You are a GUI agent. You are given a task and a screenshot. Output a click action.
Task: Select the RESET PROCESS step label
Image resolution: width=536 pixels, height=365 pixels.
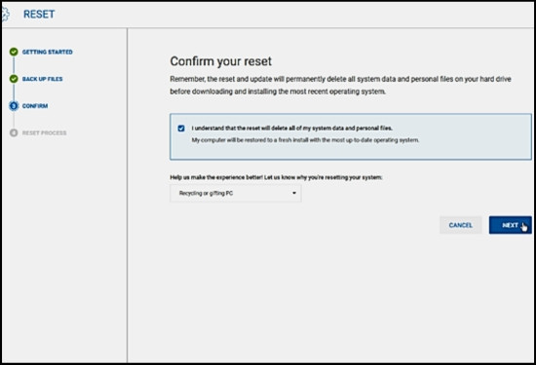pyautogui.click(x=45, y=132)
